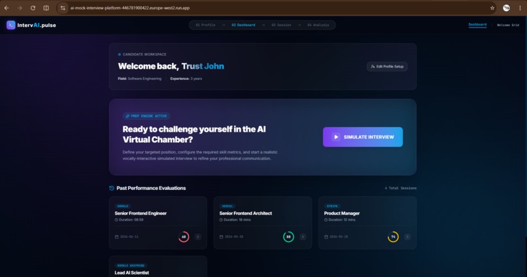
Task: Open the Welcome Grid link
Action: pyautogui.click(x=508, y=25)
